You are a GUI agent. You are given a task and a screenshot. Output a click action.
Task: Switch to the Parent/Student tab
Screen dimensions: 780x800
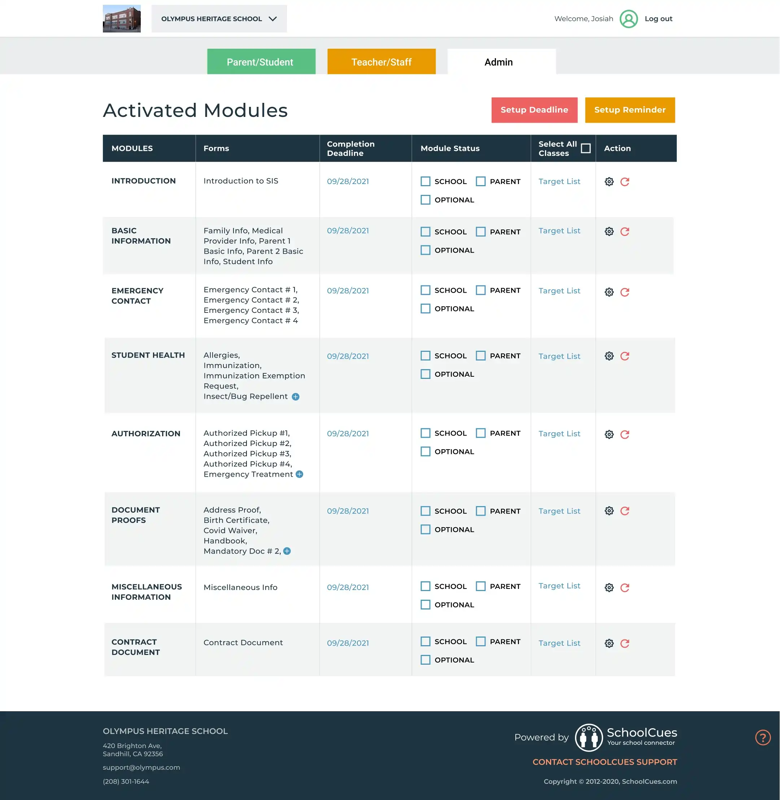pos(261,62)
